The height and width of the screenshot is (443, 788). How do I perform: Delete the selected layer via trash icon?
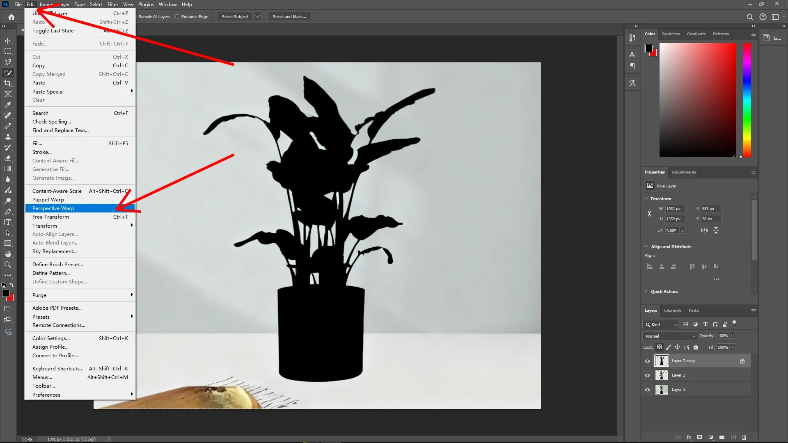coord(744,437)
